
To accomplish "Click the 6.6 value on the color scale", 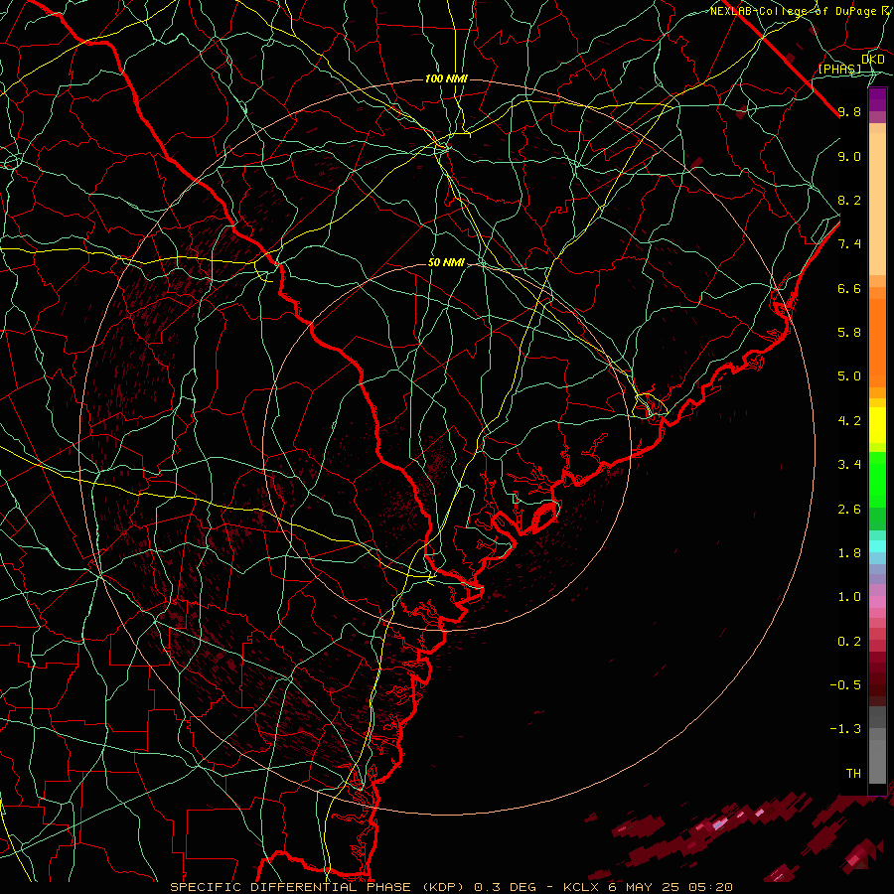I will click(849, 289).
